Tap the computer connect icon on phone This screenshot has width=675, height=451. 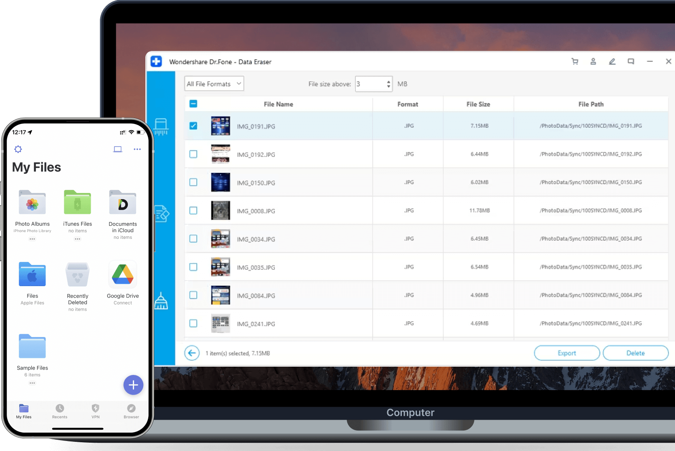pyautogui.click(x=118, y=149)
